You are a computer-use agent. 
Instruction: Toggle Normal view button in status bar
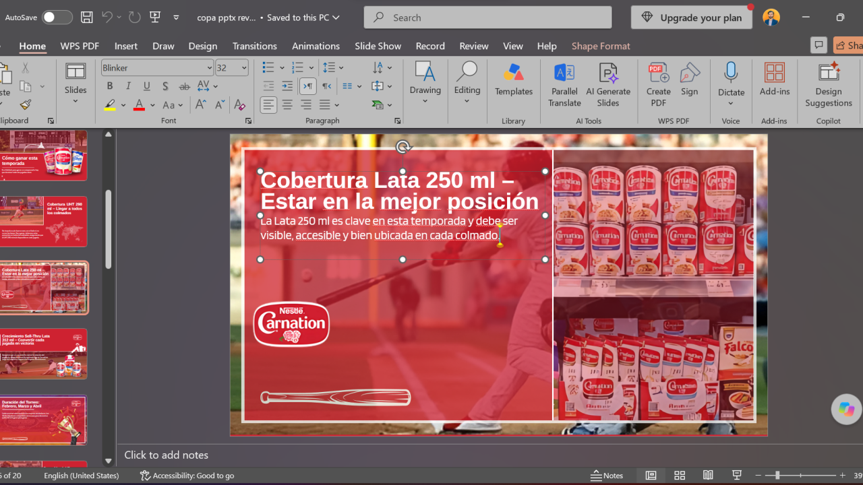pos(651,476)
